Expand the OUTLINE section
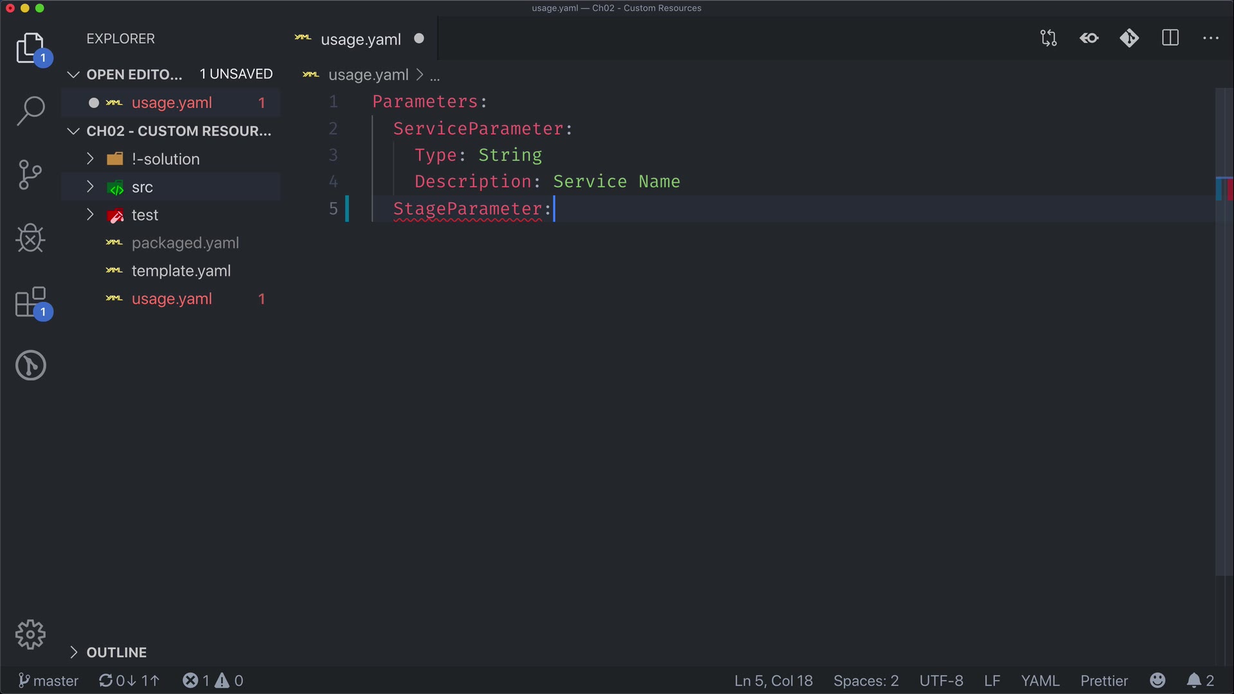This screenshot has height=694, width=1234. click(116, 652)
